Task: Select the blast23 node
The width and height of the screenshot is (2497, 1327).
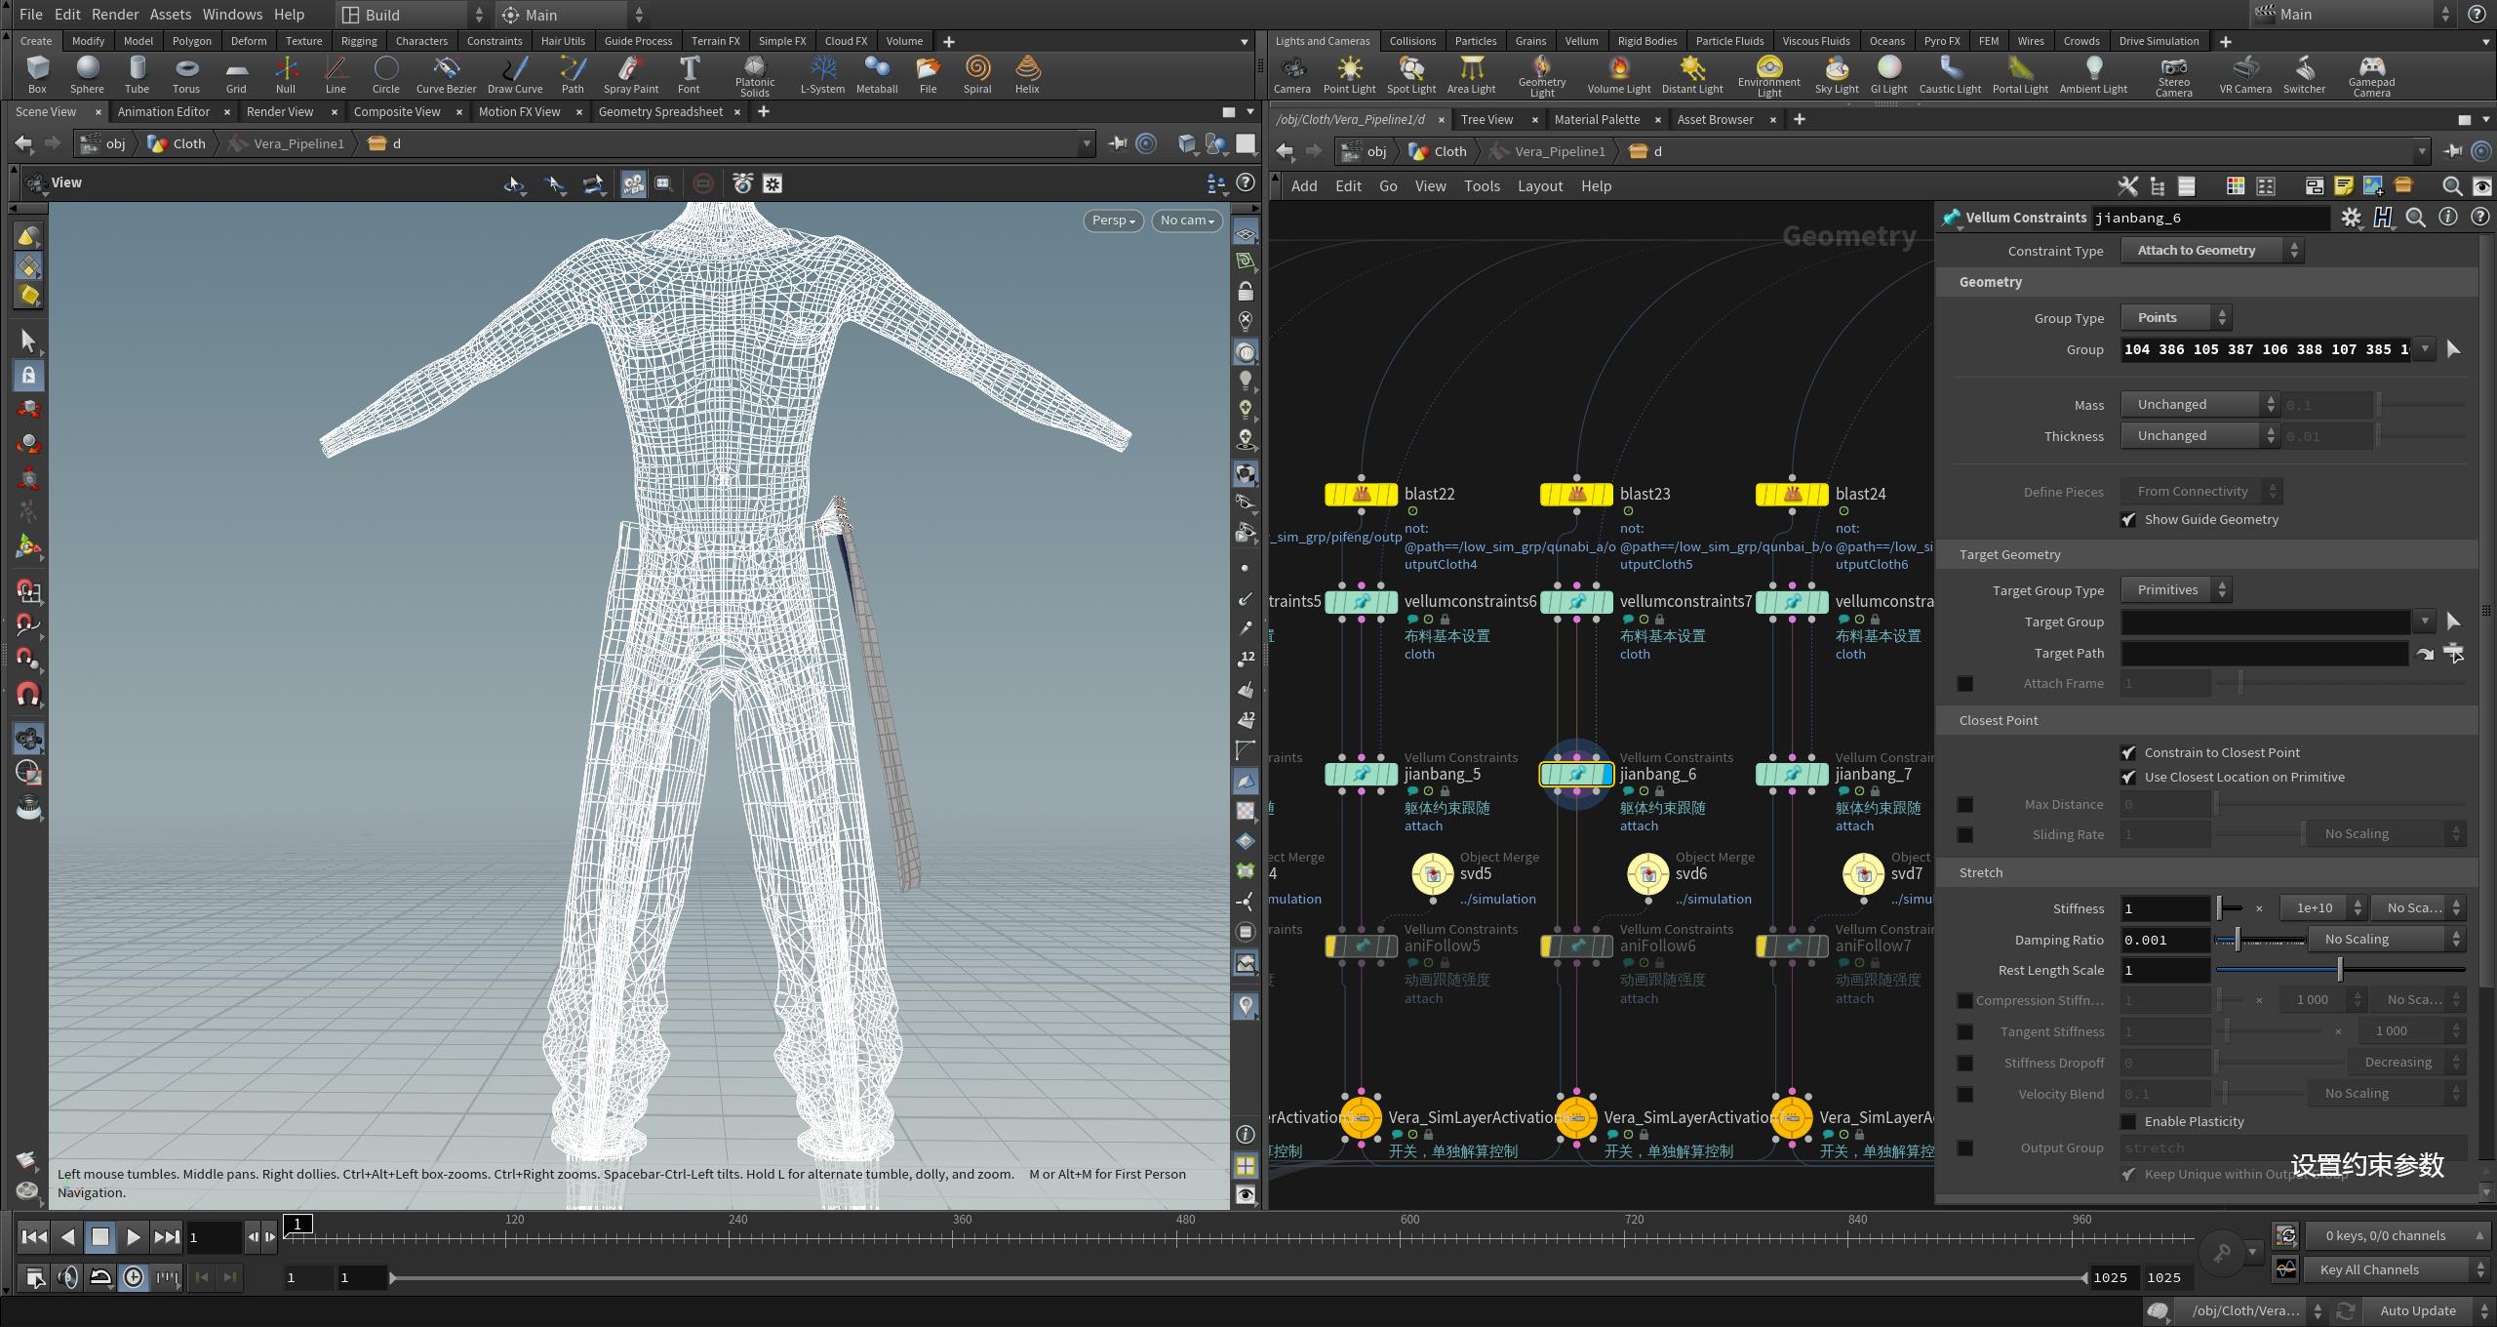Action: point(1576,495)
